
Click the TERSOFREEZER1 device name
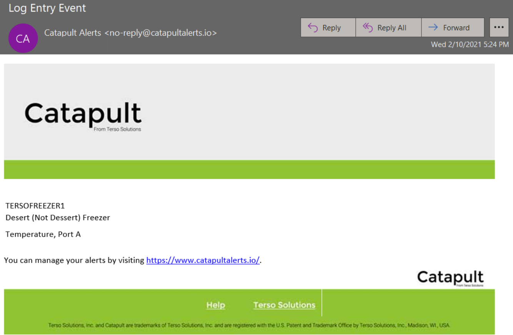(35, 206)
